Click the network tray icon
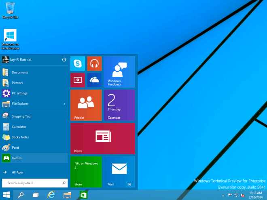This screenshot has width=267, height=200. [236, 195]
